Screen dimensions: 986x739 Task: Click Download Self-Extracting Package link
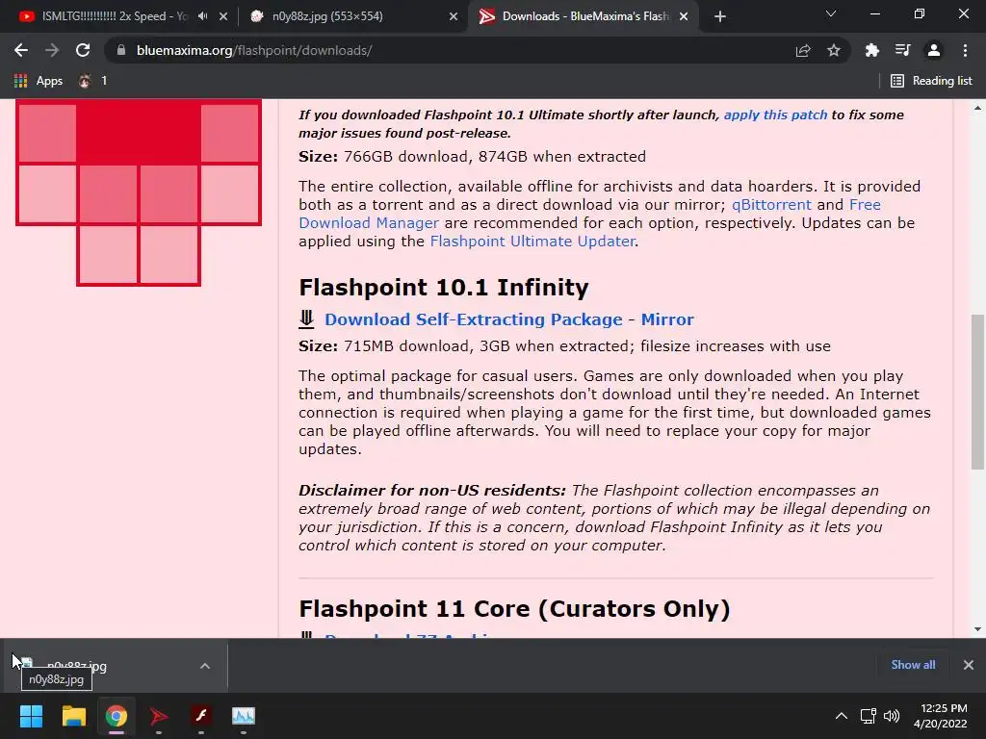click(x=473, y=319)
